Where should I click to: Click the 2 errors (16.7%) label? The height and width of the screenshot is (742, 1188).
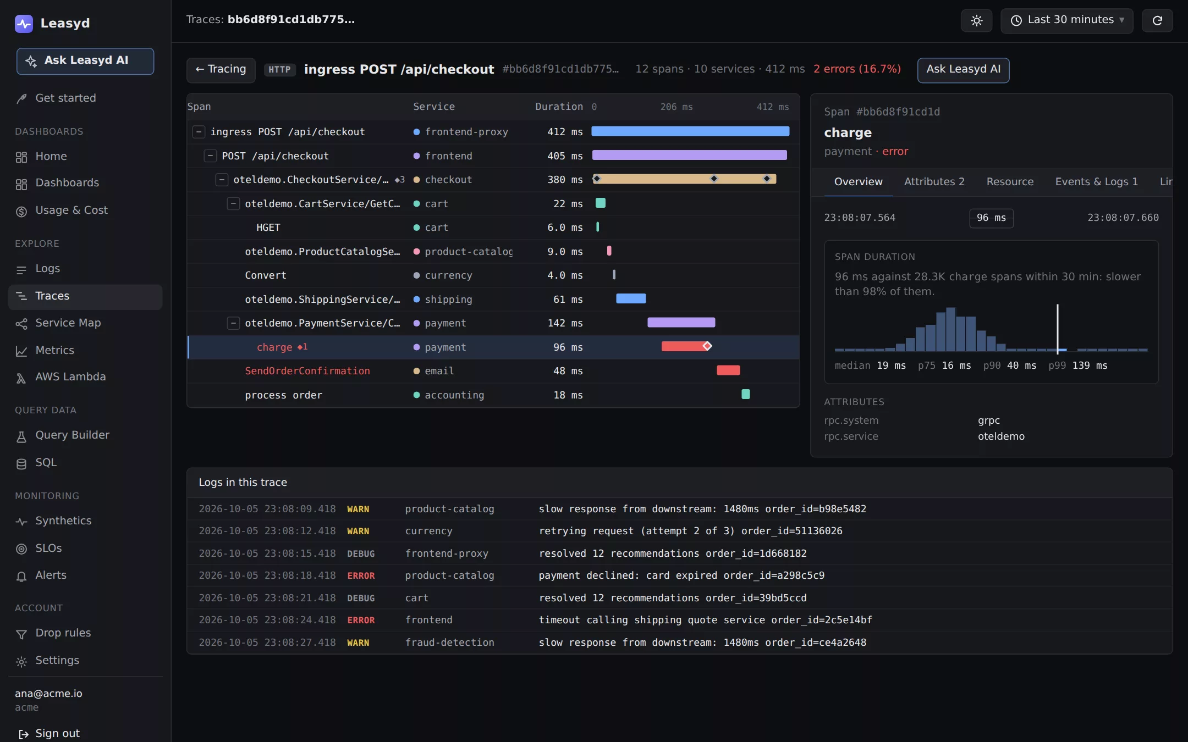(857, 69)
